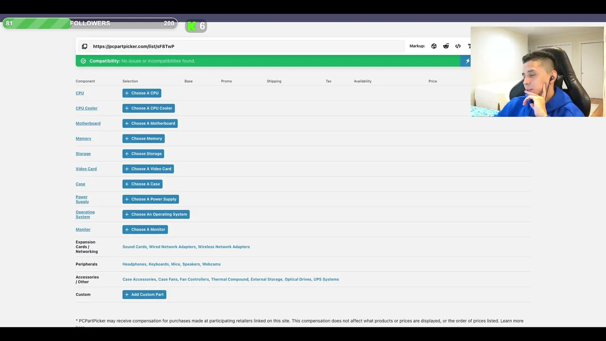Open Case Accessories link
This screenshot has height=341, width=606.
point(139,279)
